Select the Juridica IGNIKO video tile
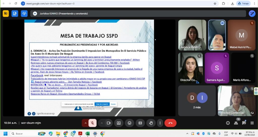 [192, 35]
